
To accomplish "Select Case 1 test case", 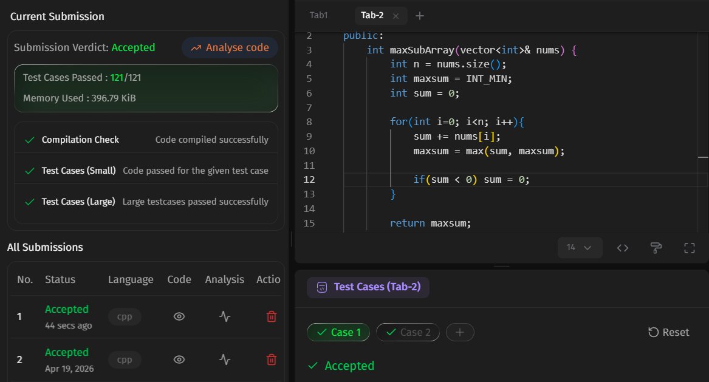I will tap(338, 332).
